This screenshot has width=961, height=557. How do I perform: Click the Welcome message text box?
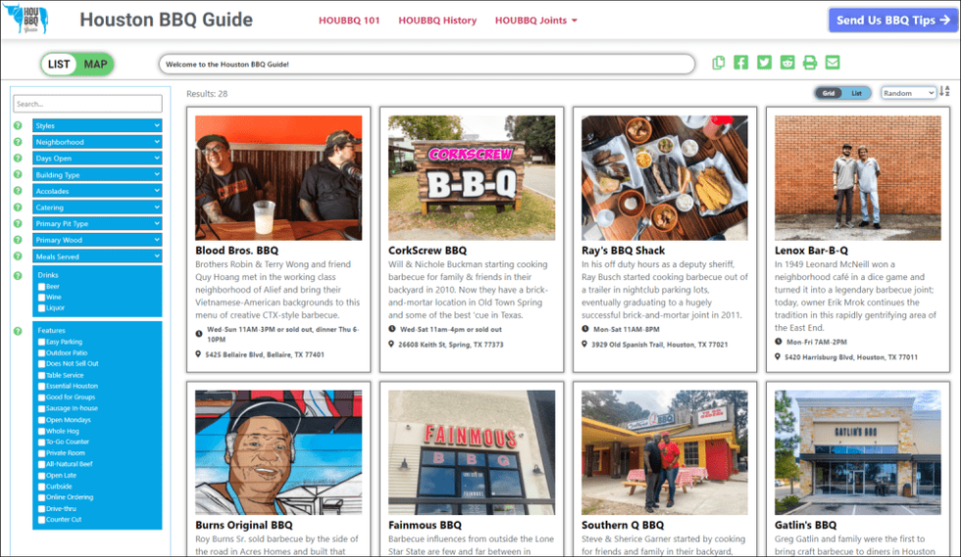tap(427, 65)
